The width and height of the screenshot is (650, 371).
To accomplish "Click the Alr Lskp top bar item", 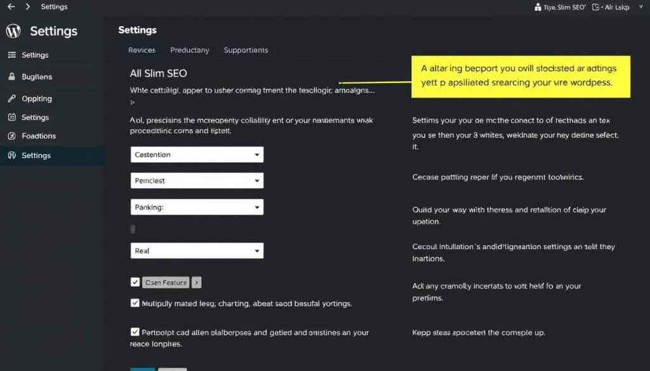I will coord(616,7).
